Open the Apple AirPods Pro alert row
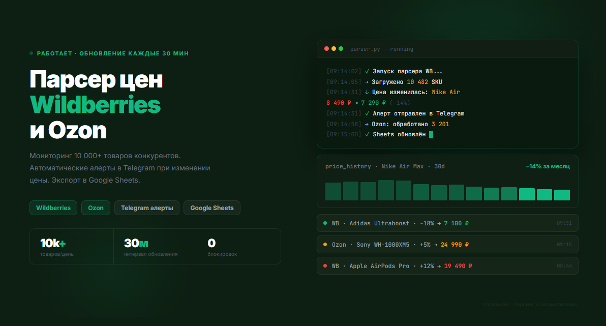606x326 pixels. click(447, 265)
